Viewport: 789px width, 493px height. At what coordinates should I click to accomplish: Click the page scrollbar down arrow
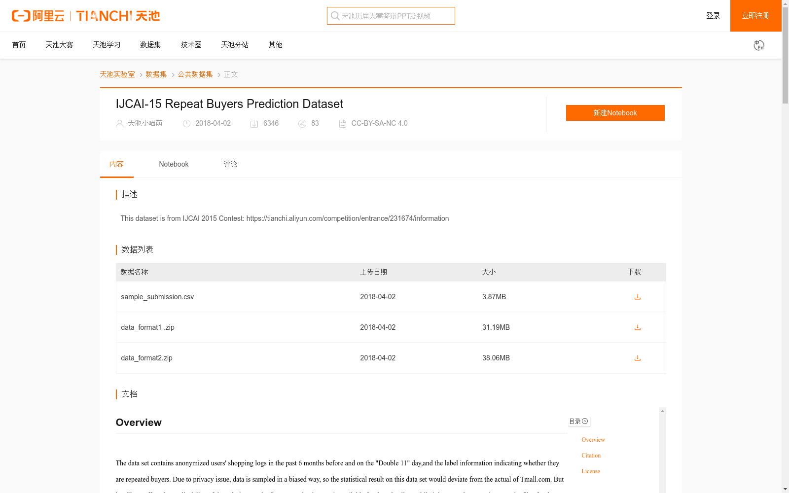(785, 489)
